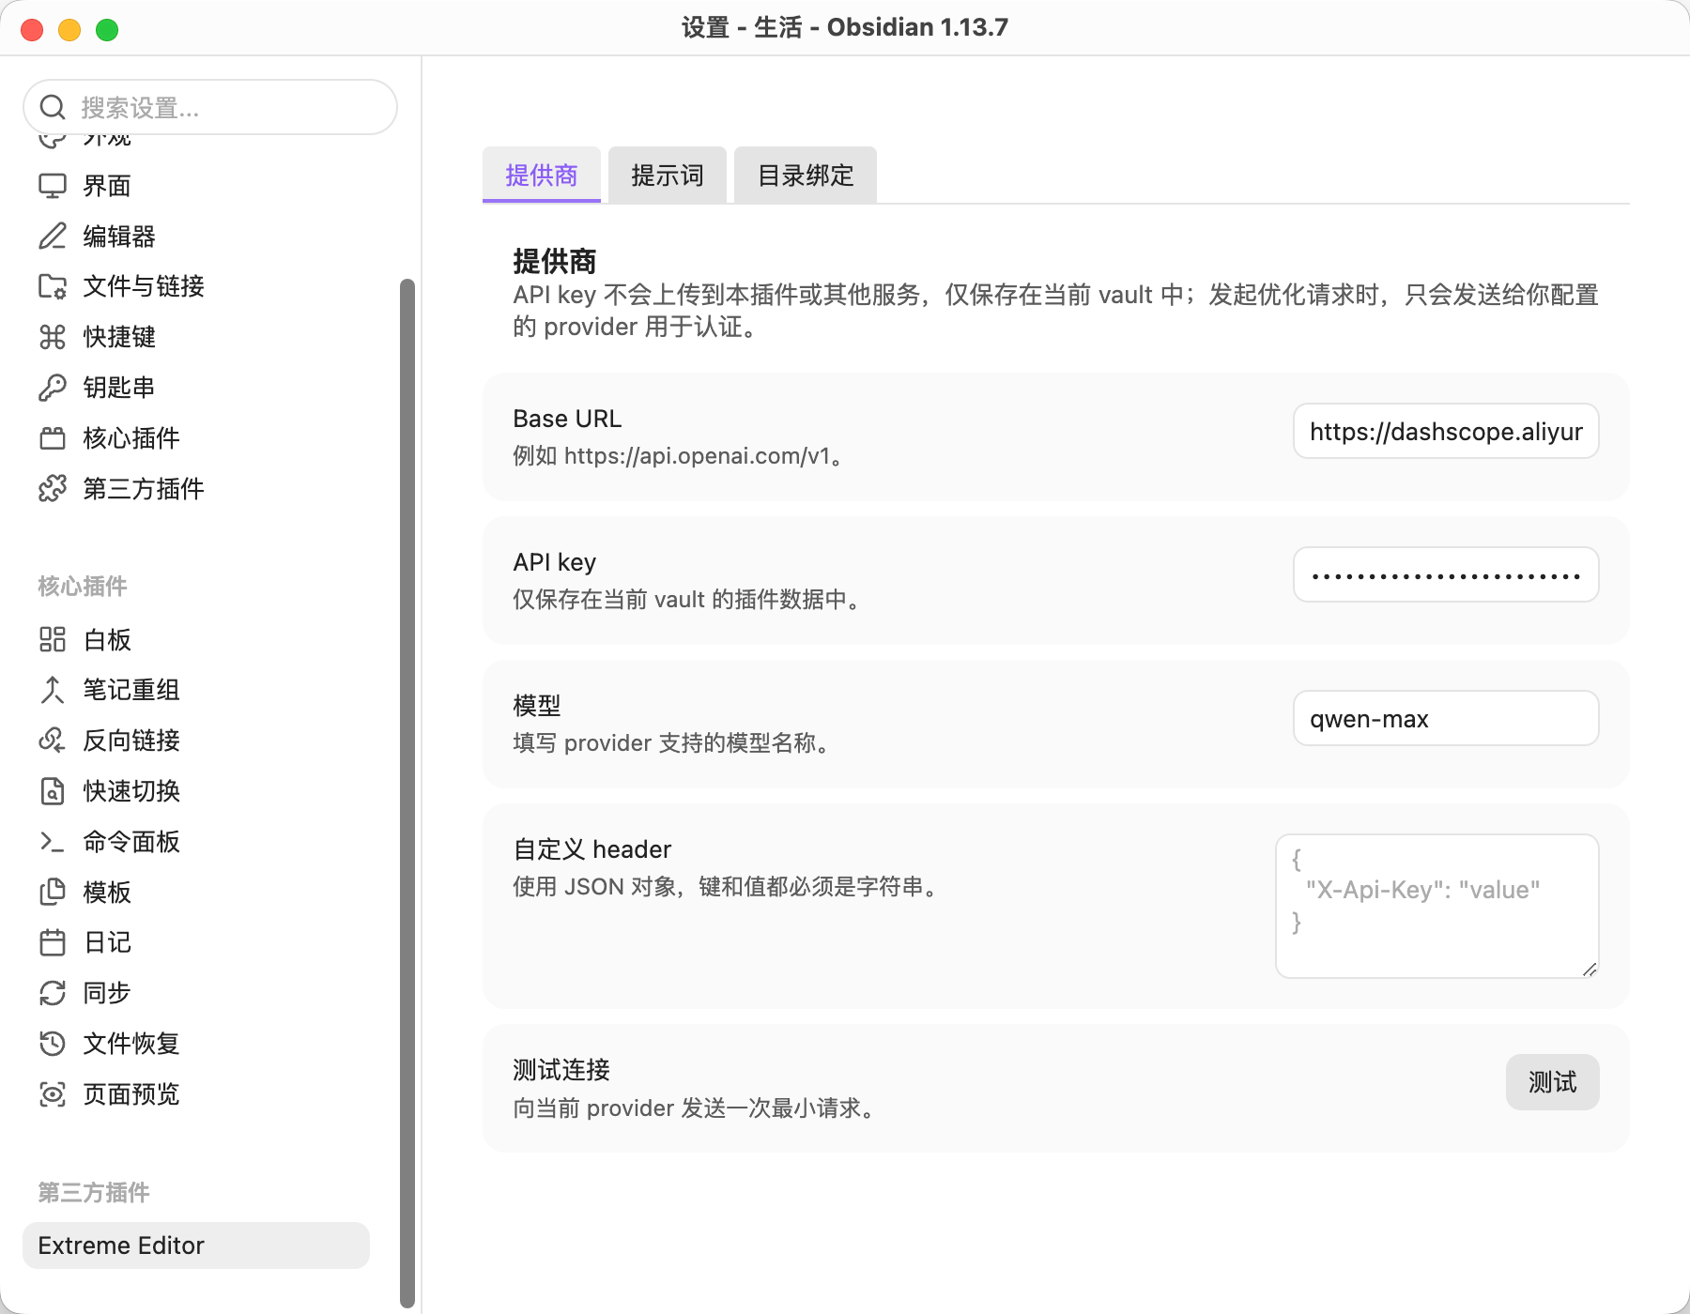Click the puzzle icon for 第三方插件

[x=53, y=488]
